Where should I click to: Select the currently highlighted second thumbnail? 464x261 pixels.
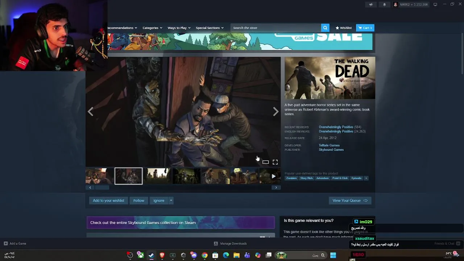(x=129, y=176)
